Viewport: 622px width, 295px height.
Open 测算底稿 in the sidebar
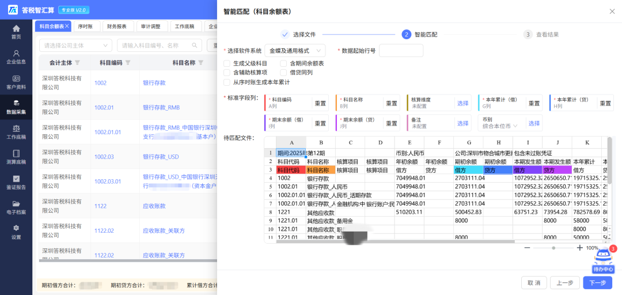coord(16,157)
